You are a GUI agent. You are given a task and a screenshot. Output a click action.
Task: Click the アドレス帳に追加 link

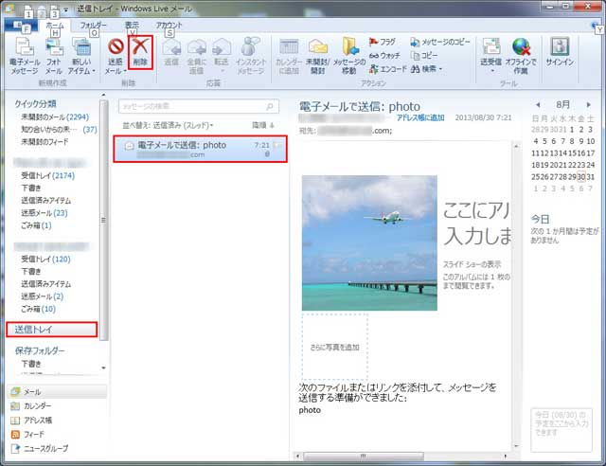tap(421, 116)
